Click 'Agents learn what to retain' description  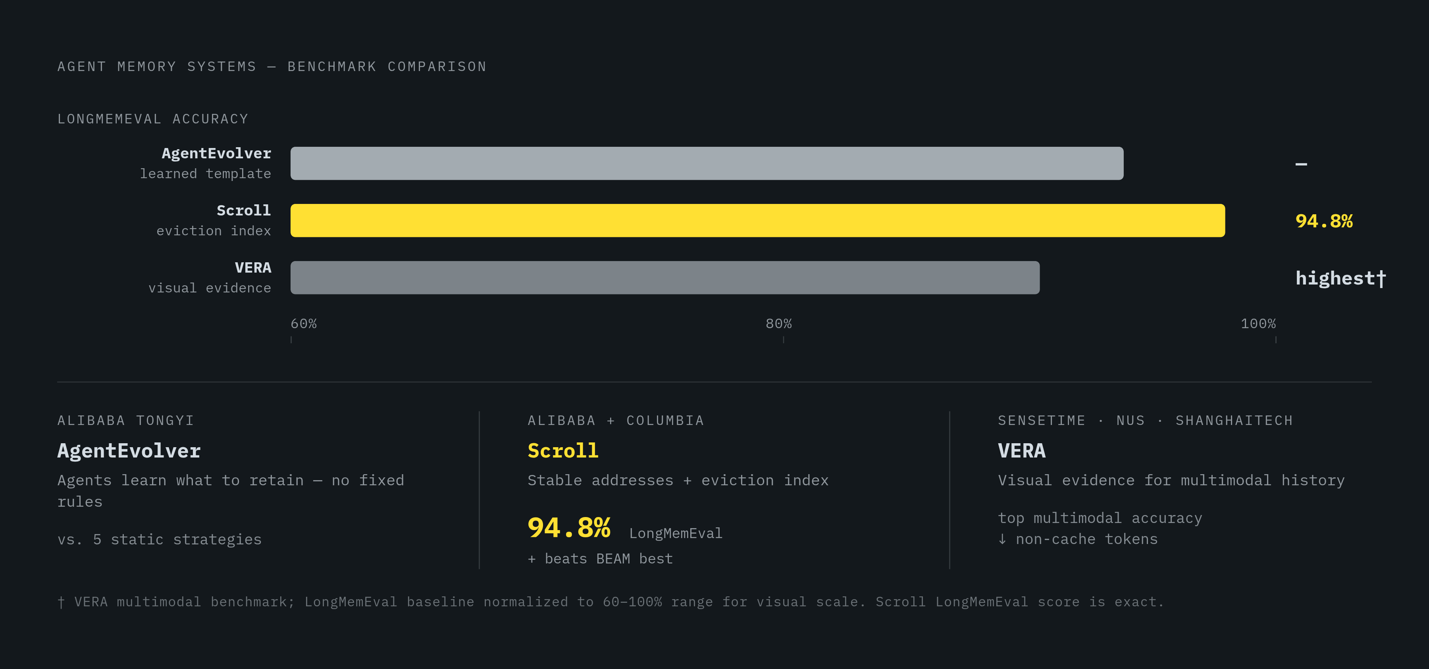231,491
